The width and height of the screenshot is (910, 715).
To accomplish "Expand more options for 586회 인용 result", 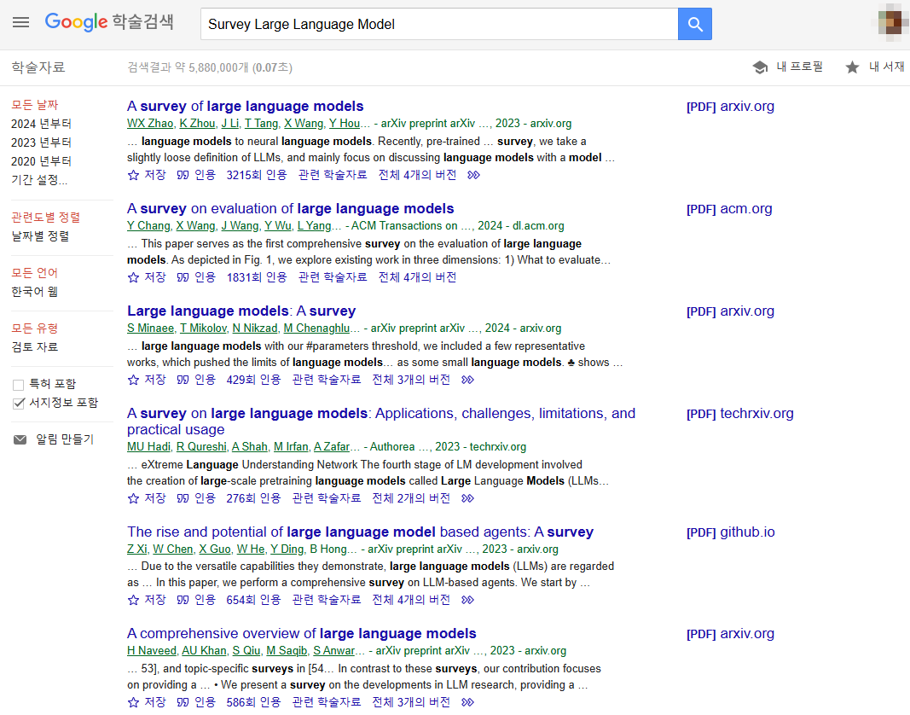I will point(467,702).
